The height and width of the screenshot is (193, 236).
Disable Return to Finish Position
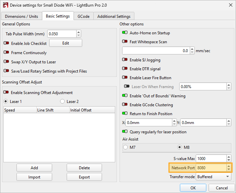click(125, 114)
